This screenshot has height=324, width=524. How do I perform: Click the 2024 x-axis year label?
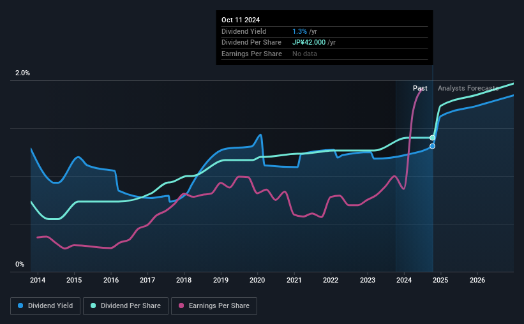click(x=404, y=280)
